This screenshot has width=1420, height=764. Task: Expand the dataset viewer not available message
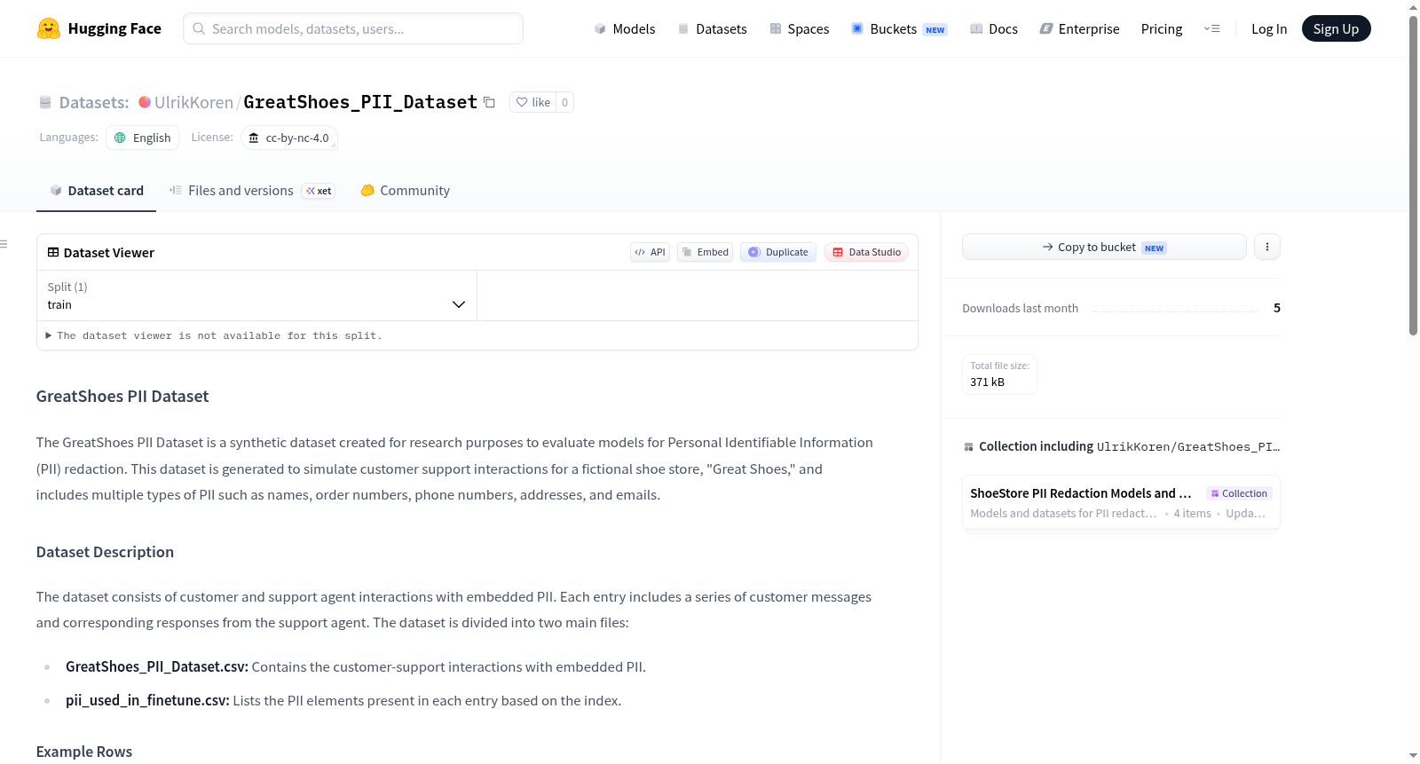pos(214,335)
